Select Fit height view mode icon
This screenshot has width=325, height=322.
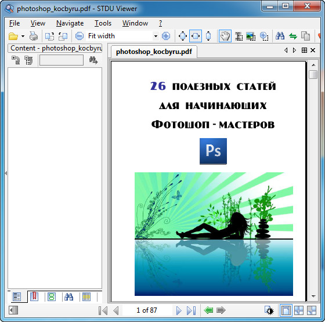pyautogui.click(x=208, y=36)
